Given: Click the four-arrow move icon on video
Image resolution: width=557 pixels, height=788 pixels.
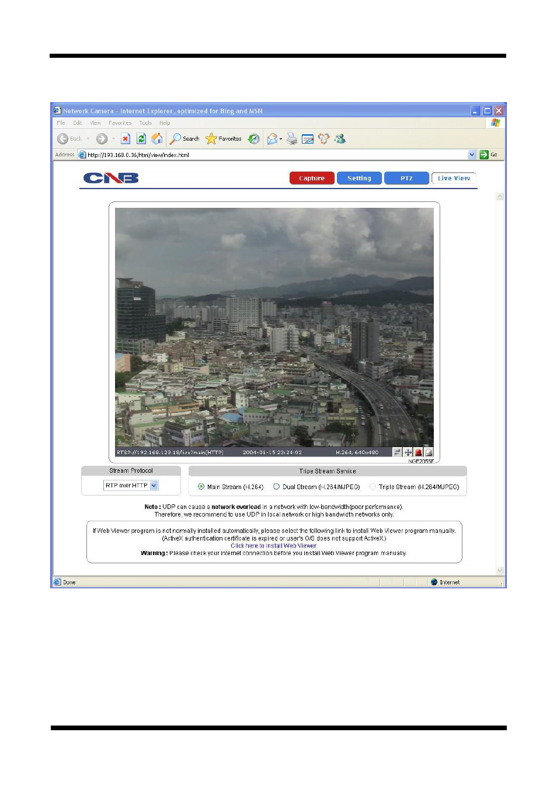Looking at the screenshot, I should [408, 452].
